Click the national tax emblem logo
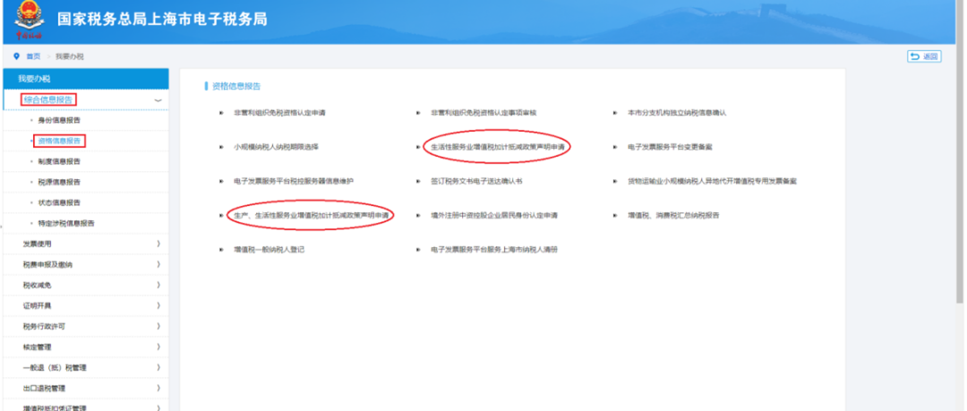967x411 pixels. pos(29,20)
